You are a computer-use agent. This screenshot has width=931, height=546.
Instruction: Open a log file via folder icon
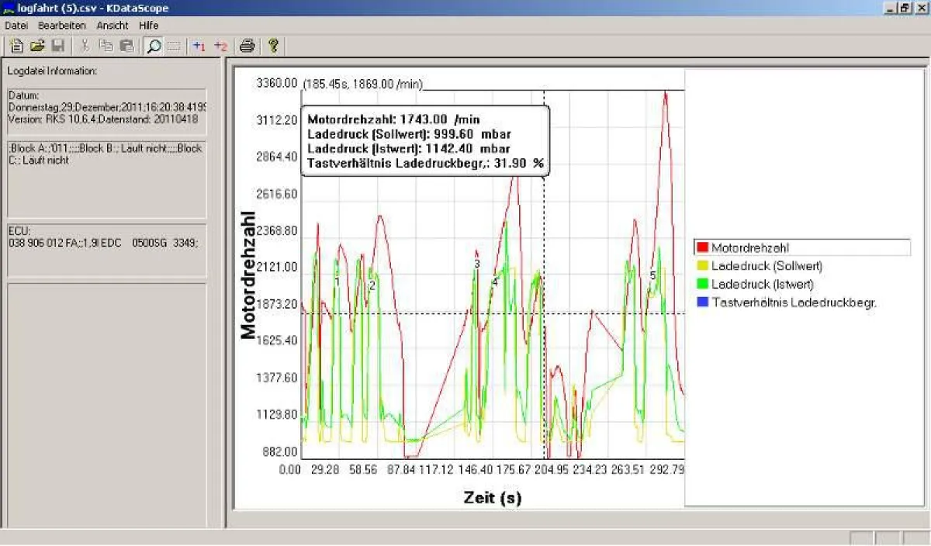point(37,46)
